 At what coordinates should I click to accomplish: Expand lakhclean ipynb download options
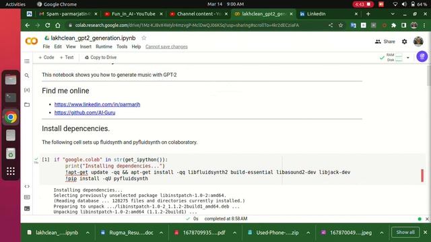[x=88, y=233]
